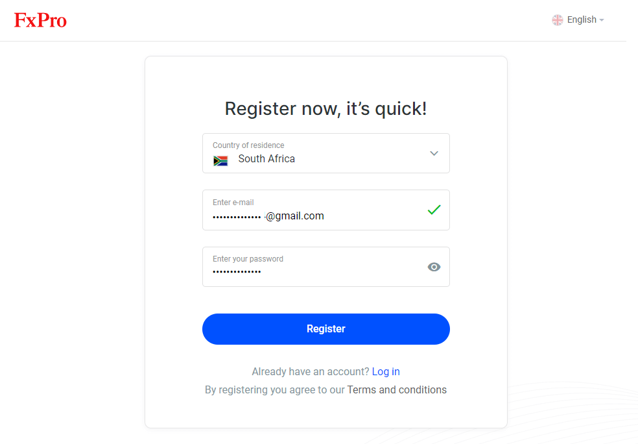638x444 pixels.
Task: Click inside the e-mail input field
Action: click(x=326, y=210)
